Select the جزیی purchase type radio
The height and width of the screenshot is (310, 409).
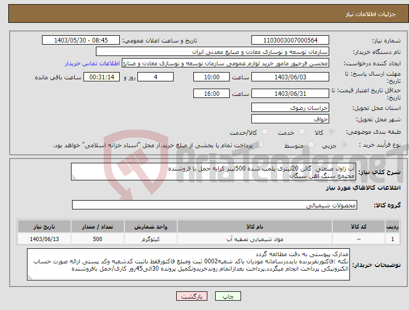344,144
